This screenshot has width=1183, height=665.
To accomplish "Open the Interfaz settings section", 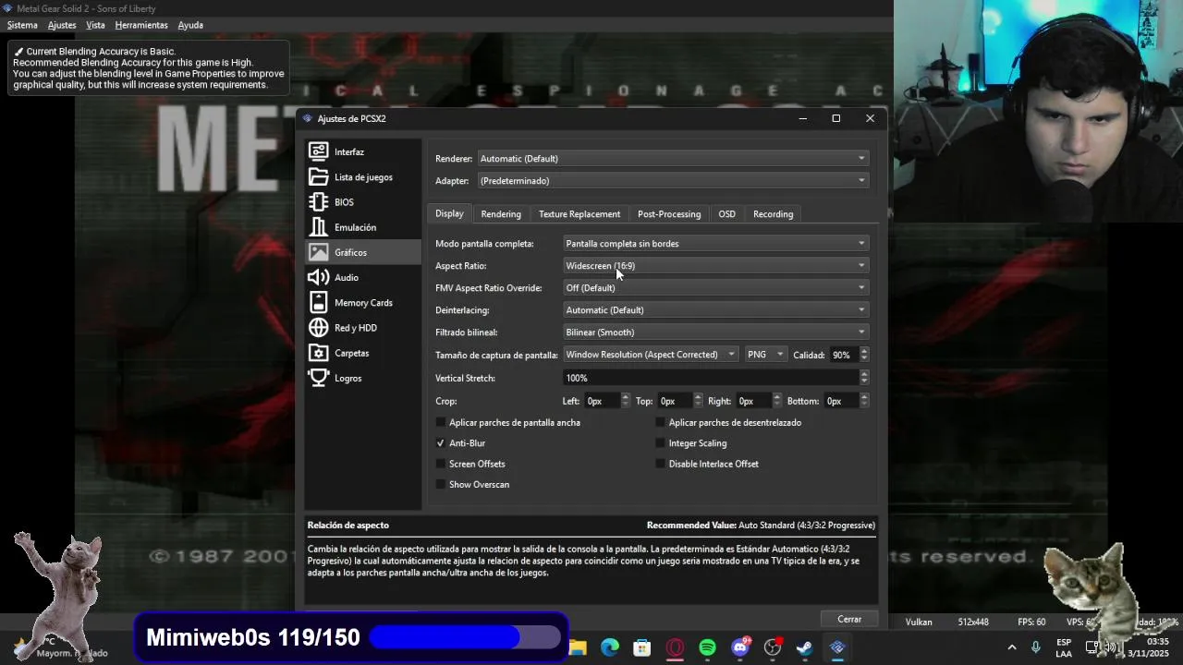I will coord(362,151).
